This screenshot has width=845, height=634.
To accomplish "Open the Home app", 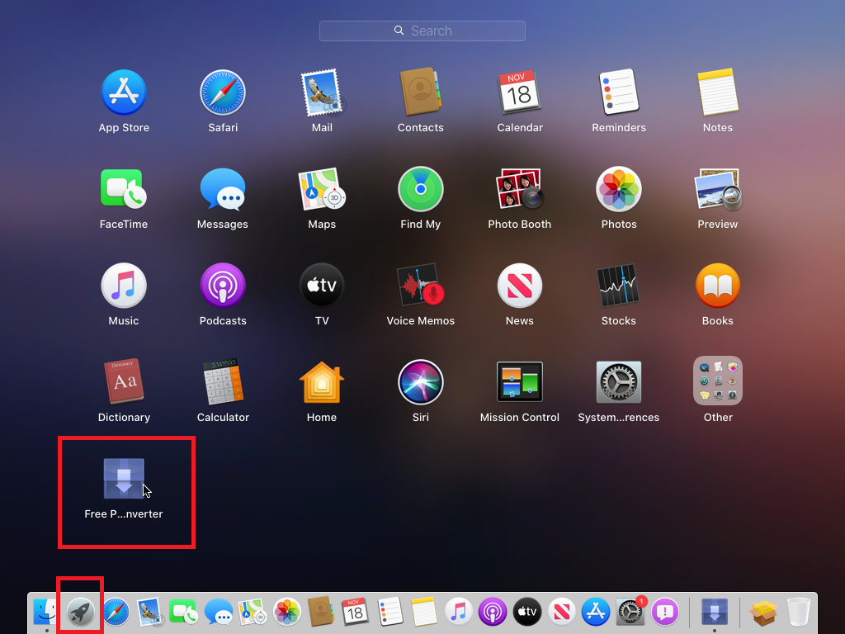I will [322, 381].
